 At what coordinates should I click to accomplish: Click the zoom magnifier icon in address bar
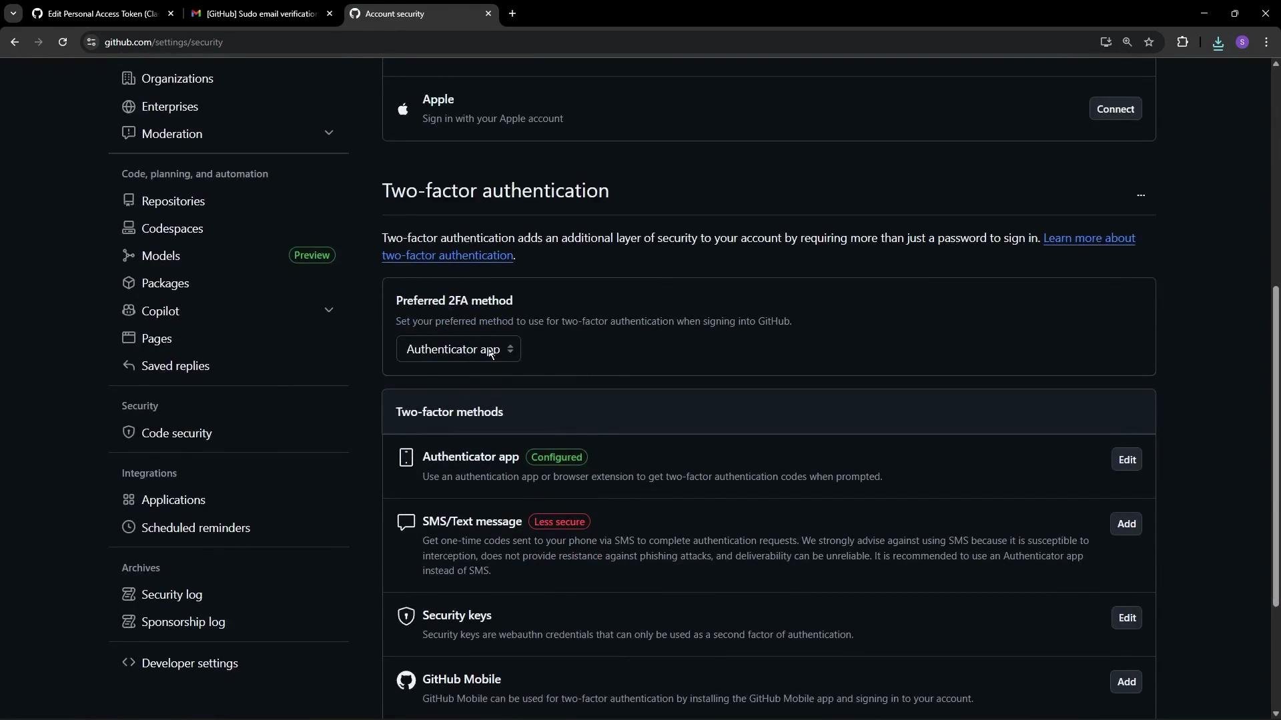coord(1127,42)
